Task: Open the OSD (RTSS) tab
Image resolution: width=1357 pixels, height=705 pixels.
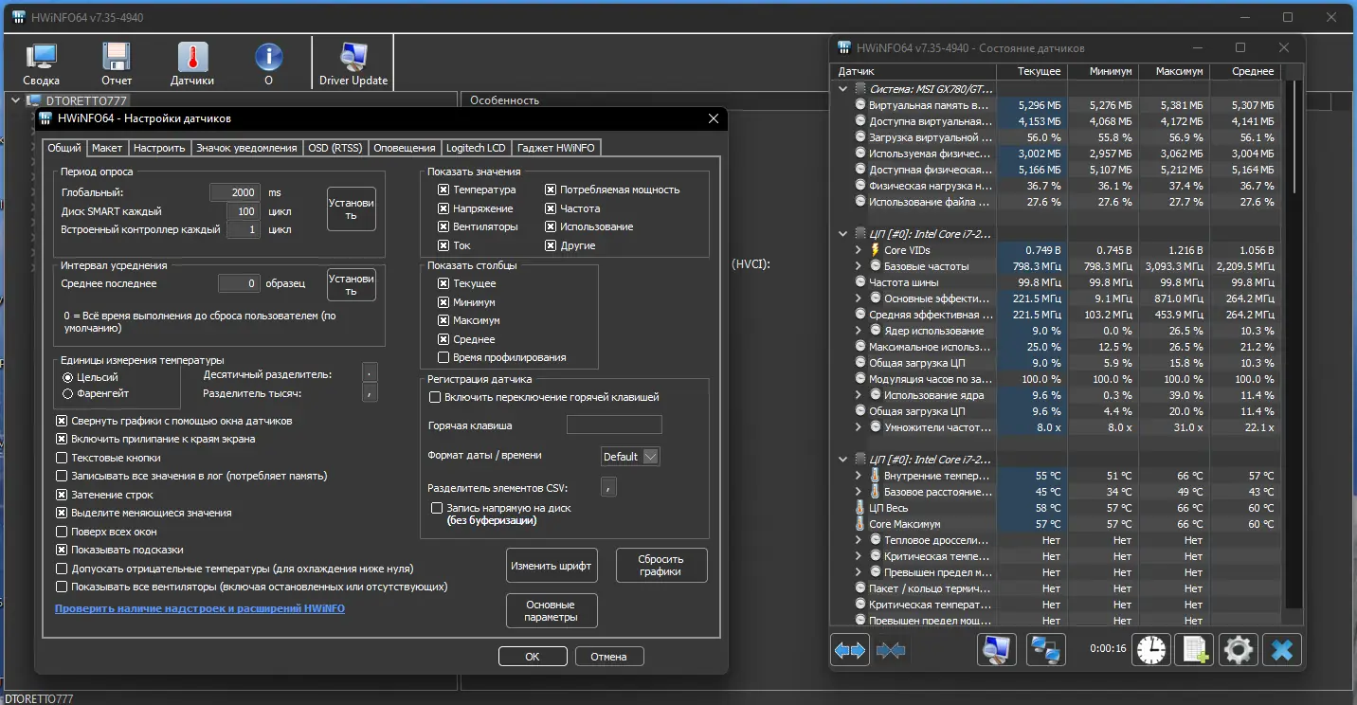Action: coord(335,148)
